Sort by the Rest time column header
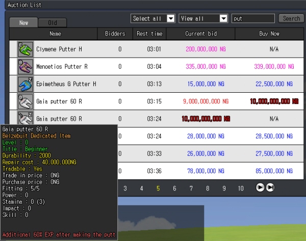Viewport: 306px width, 241px height. [149, 34]
